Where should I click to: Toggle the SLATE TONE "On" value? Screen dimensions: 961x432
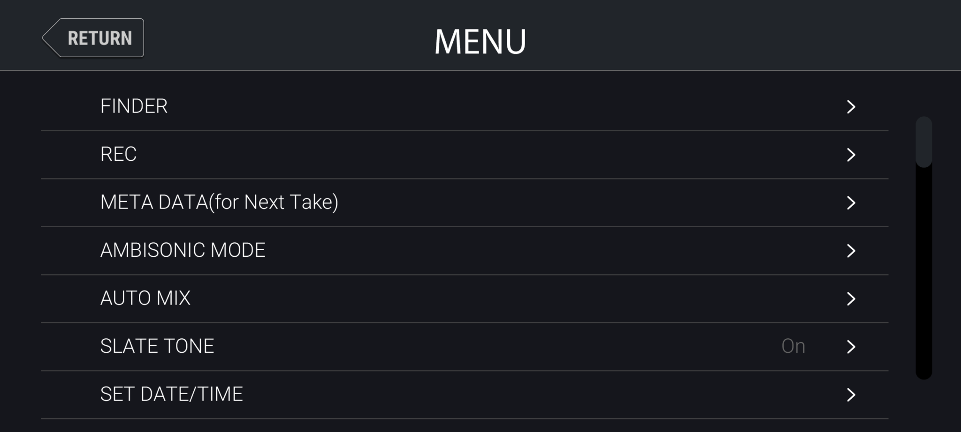pyautogui.click(x=793, y=346)
